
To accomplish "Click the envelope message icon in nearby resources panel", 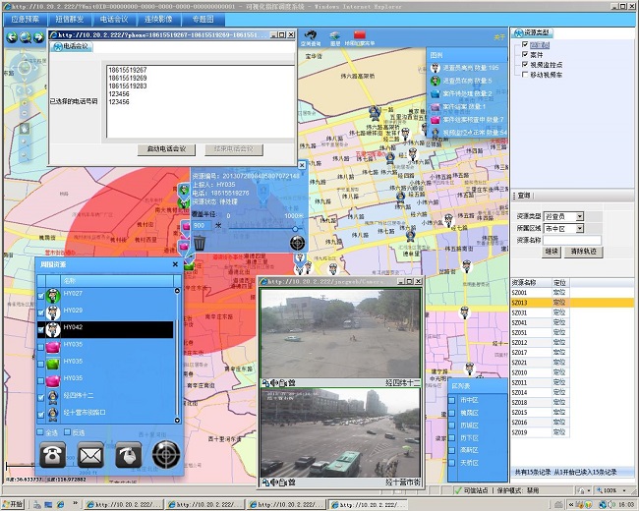I will pos(90,455).
